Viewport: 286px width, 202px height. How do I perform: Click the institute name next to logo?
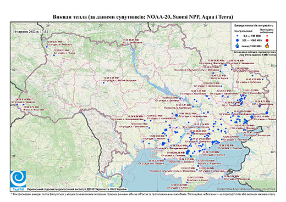[x=77, y=189]
